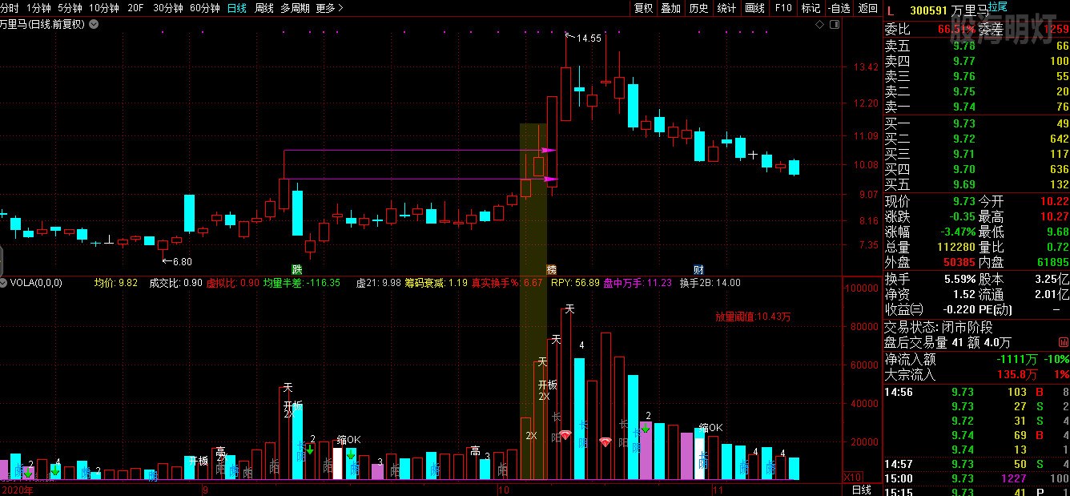Image resolution: width=1070 pixels, height=496 pixels.
Task: Remove stock via -自选 button
Action: 839,8
